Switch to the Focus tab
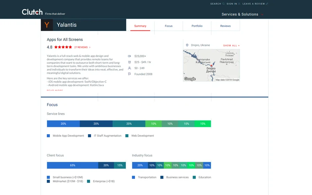 tap(168, 26)
